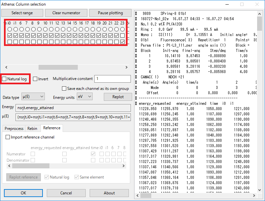Uncheck numerator checkbox for column 10
The image size is (265, 201).
tap(45, 36)
